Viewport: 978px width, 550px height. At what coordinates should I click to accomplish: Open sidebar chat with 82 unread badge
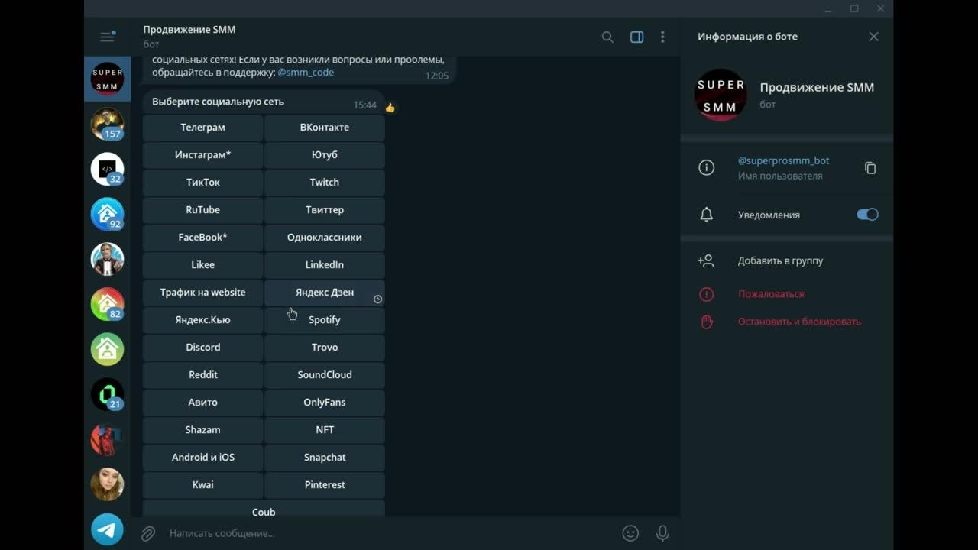107,304
